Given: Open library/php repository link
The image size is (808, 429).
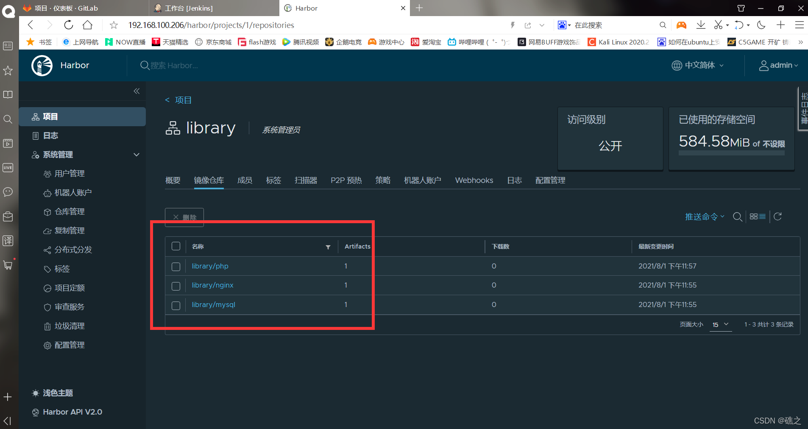Looking at the screenshot, I should click(x=210, y=266).
